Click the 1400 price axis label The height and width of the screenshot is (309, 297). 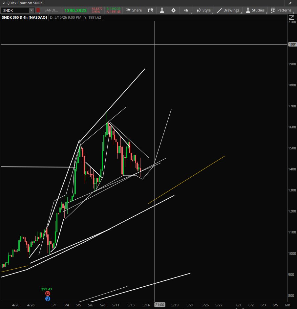coord(292,169)
